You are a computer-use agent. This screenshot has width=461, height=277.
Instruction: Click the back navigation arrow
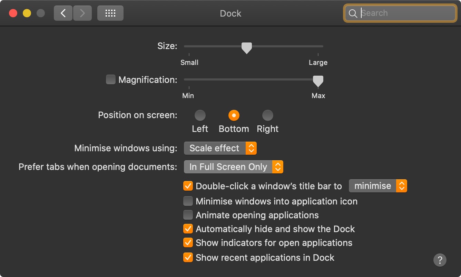point(63,13)
